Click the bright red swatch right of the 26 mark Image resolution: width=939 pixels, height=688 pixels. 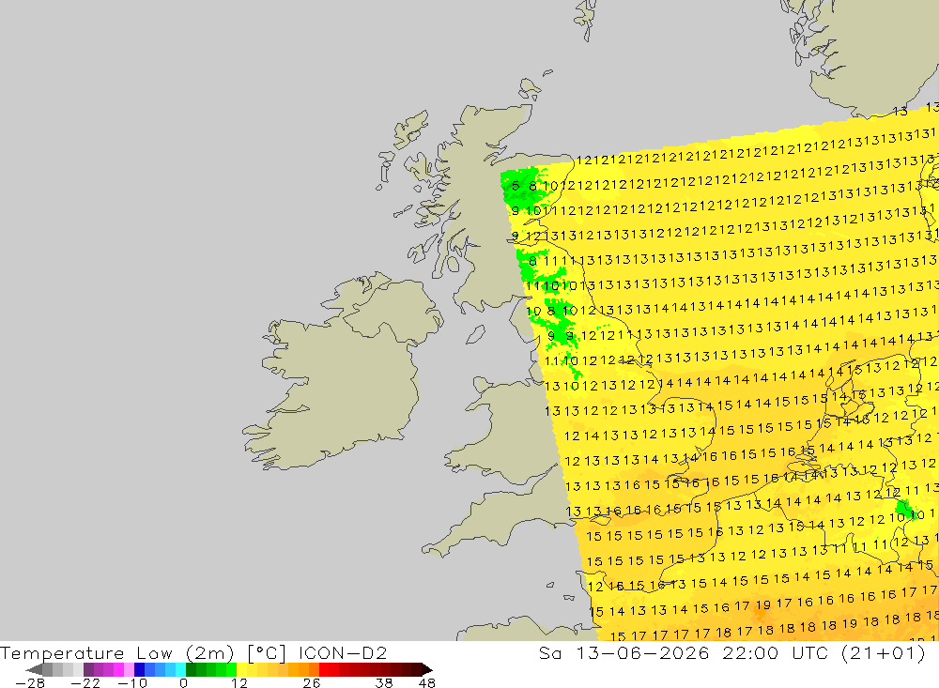[x=324, y=670]
